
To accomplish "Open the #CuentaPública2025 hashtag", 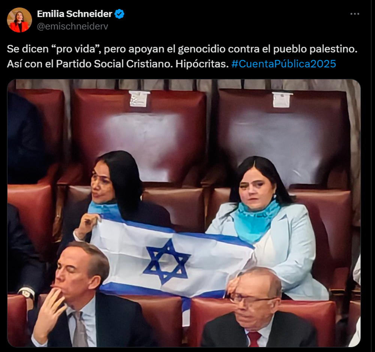I will (284, 64).
